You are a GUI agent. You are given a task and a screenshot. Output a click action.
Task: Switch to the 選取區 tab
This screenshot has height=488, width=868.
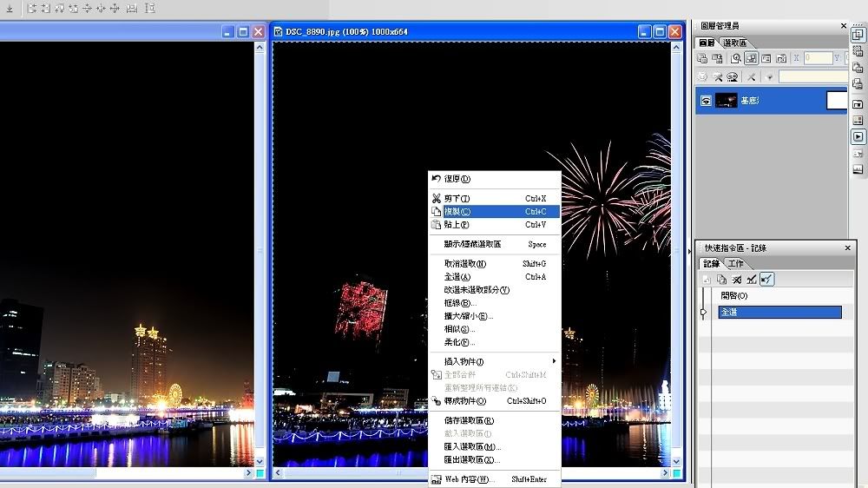click(x=734, y=43)
